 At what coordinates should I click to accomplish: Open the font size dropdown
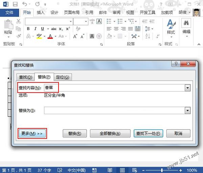pyautogui.click(x=86, y=22)
